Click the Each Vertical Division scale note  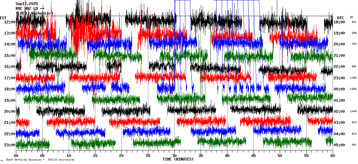(x=40, y=160)
